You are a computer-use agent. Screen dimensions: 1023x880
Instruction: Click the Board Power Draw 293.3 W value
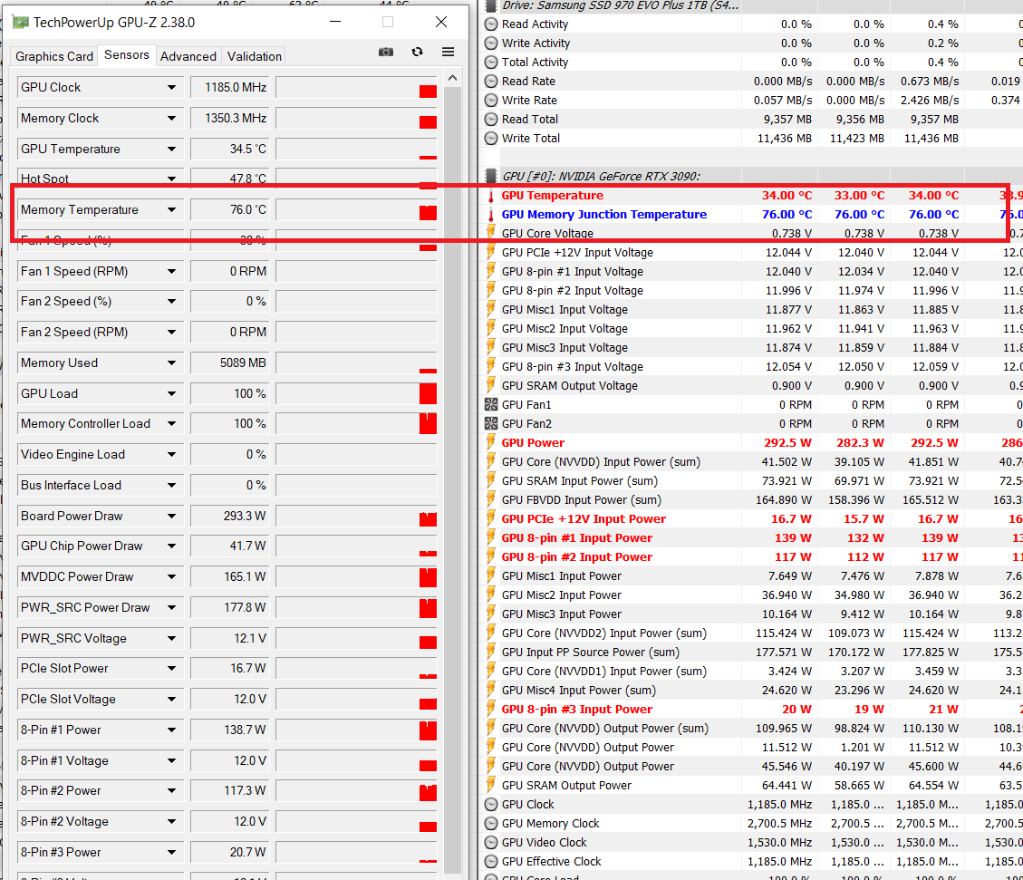pyautogui.click(x=230, y=516)
